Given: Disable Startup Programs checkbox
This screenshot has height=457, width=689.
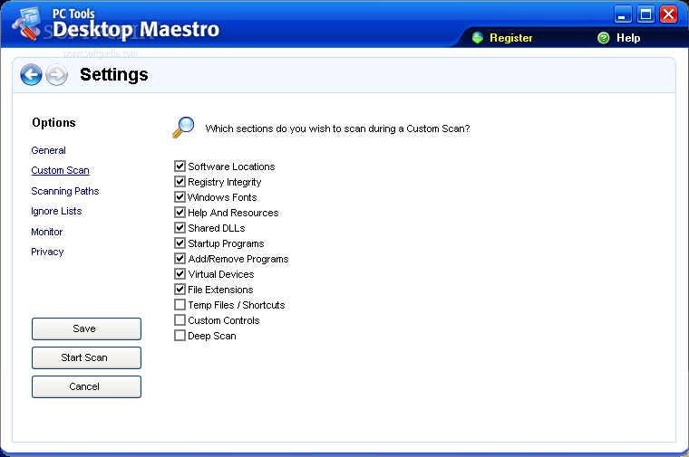Looking at the screenshot, I should (180, 243).
